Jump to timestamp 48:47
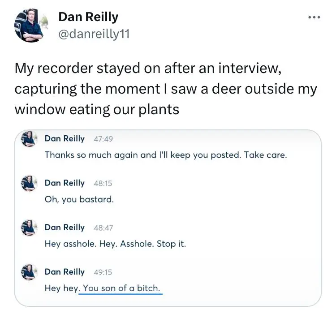Viewport: 336px width, 314px height. tap(103, 228)
